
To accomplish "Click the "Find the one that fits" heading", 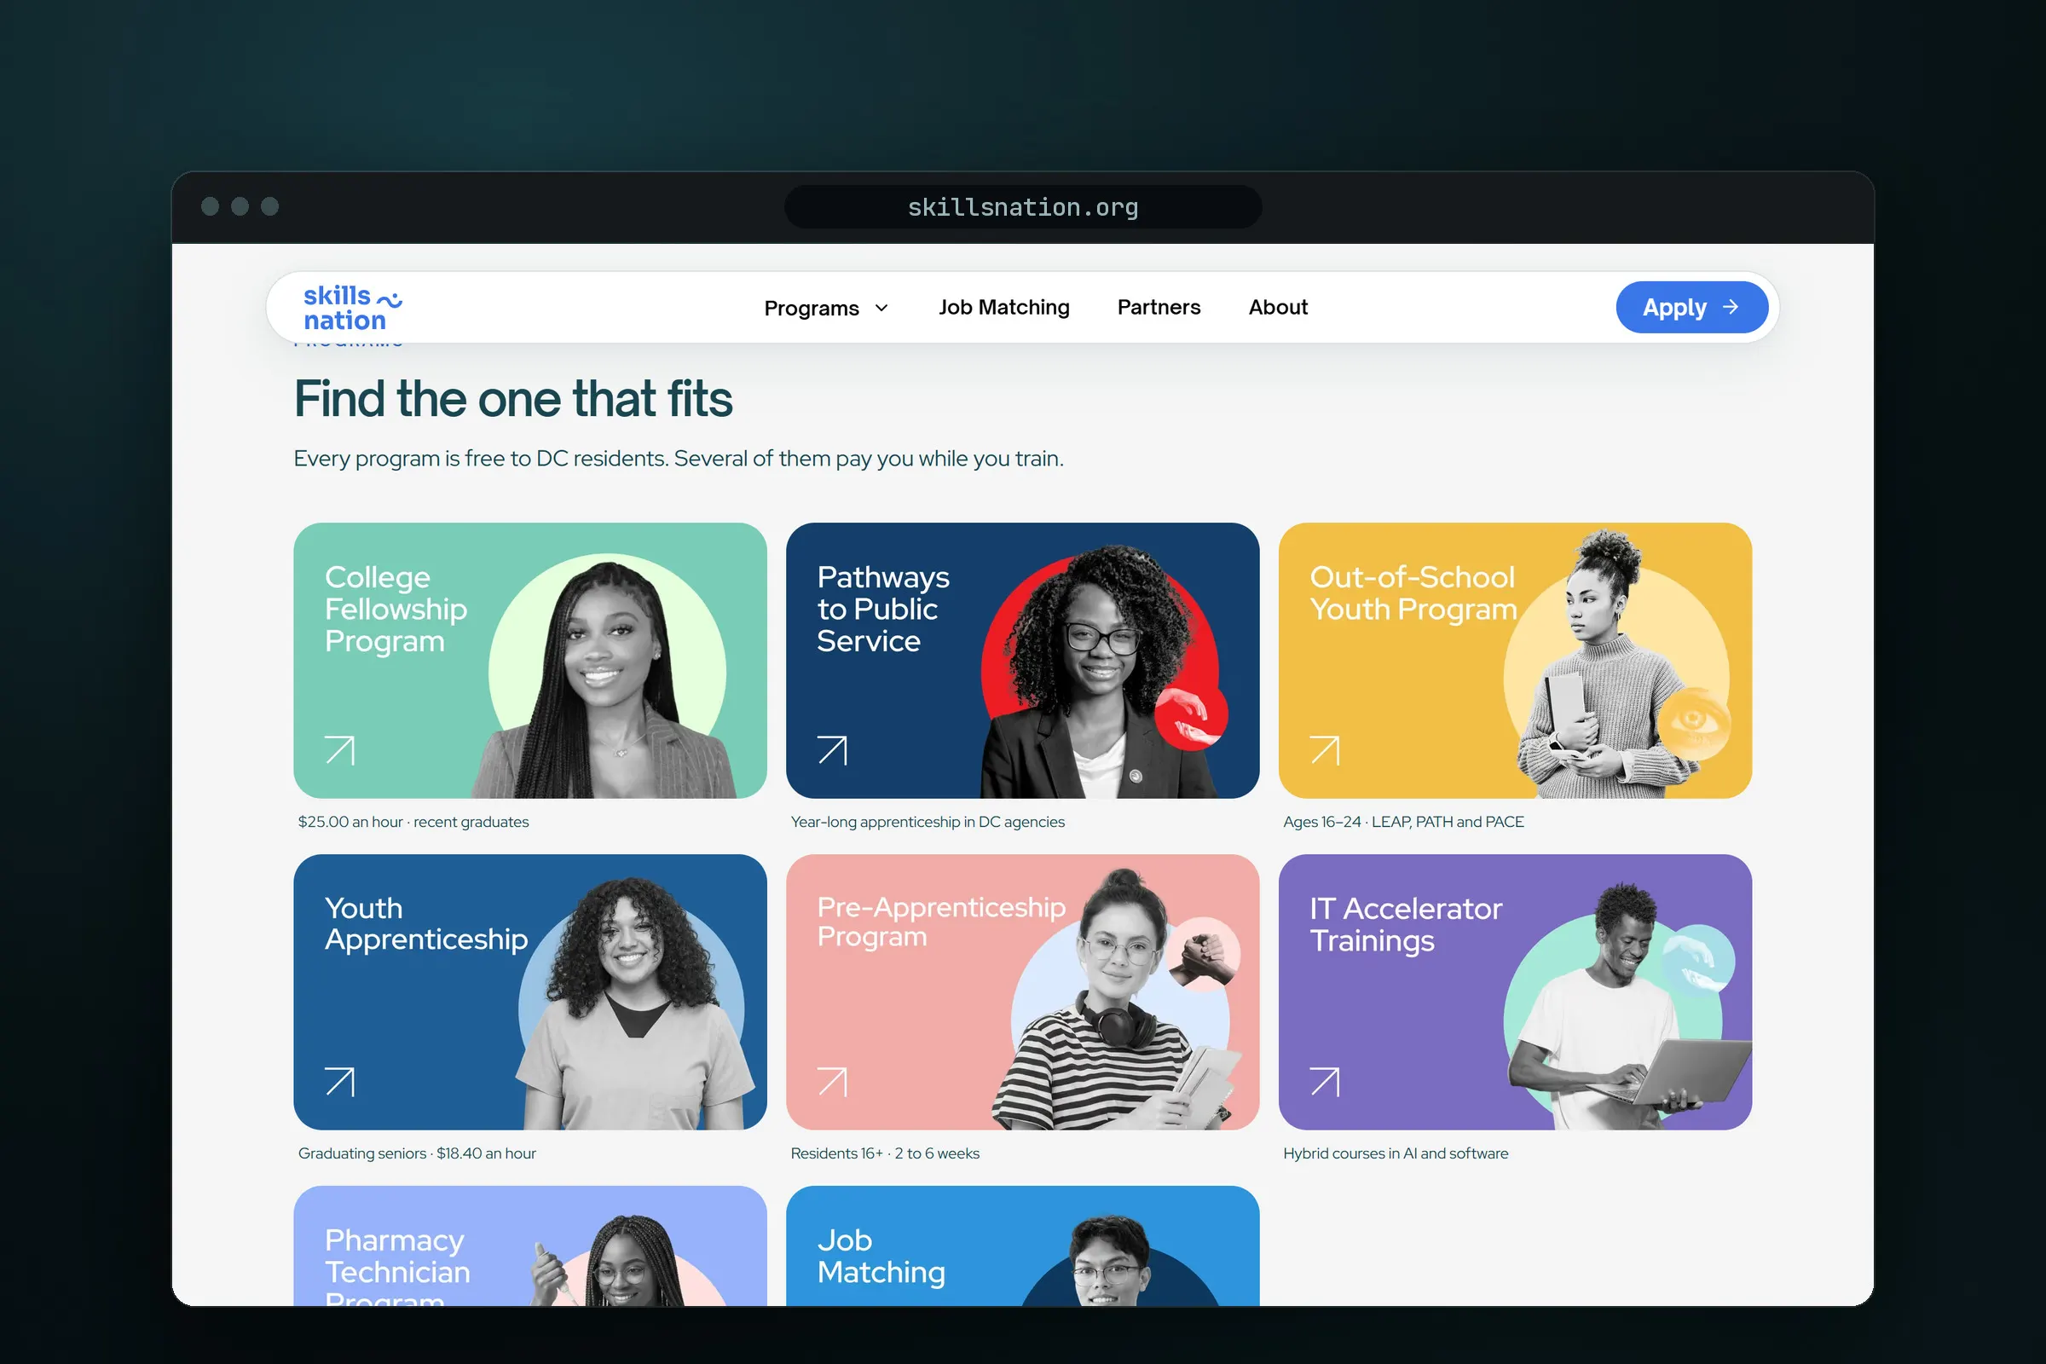I will pyautogui.click(x=513, y=399).
